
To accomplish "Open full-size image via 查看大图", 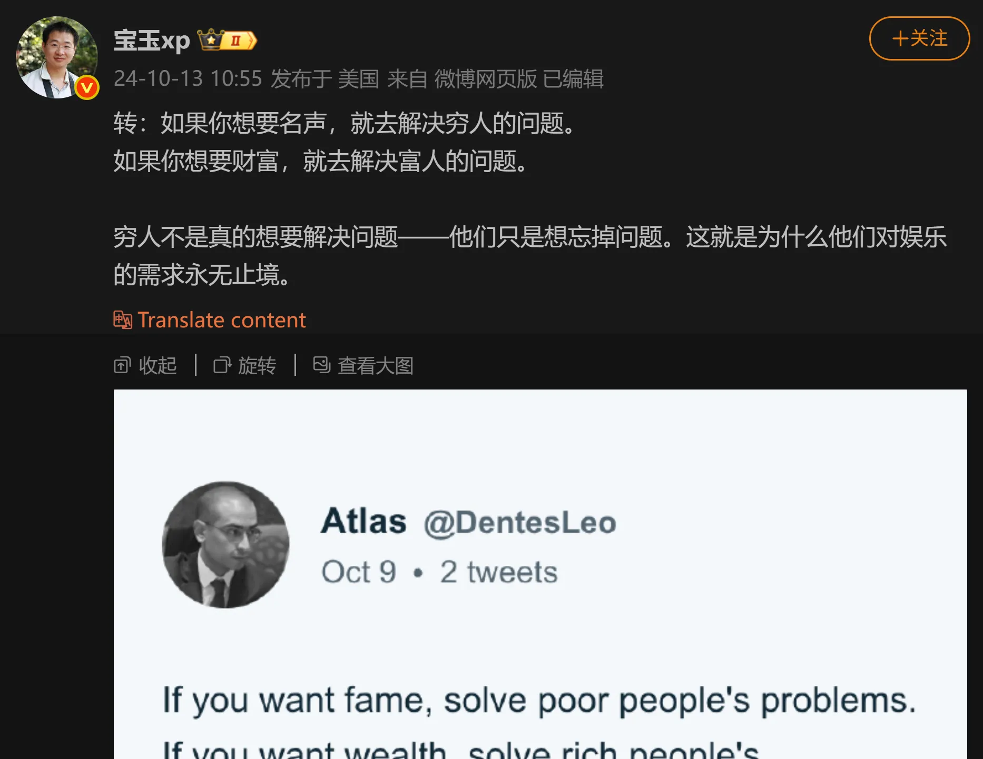I will click(x=375, y=365).
